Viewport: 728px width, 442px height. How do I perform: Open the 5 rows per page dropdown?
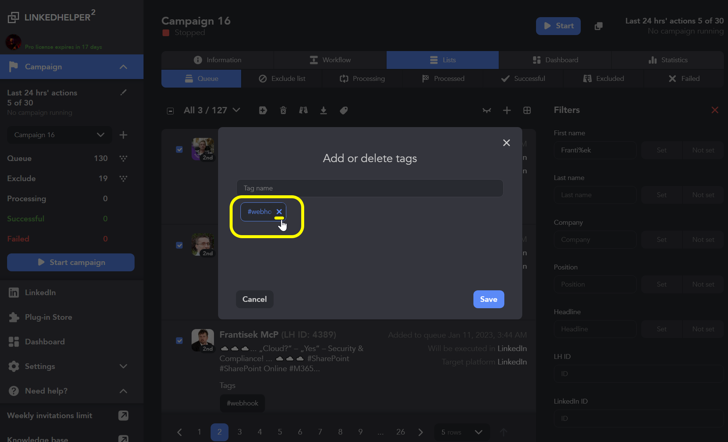click(x=462, y=432)
